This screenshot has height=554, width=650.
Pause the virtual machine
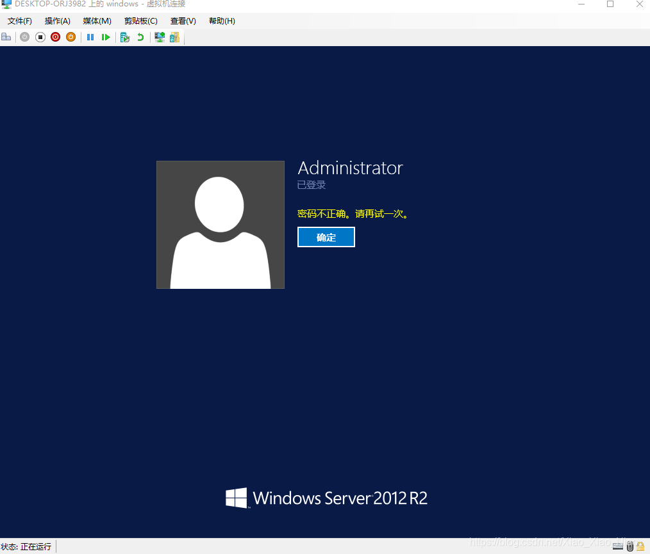click(x=90, y=37)
